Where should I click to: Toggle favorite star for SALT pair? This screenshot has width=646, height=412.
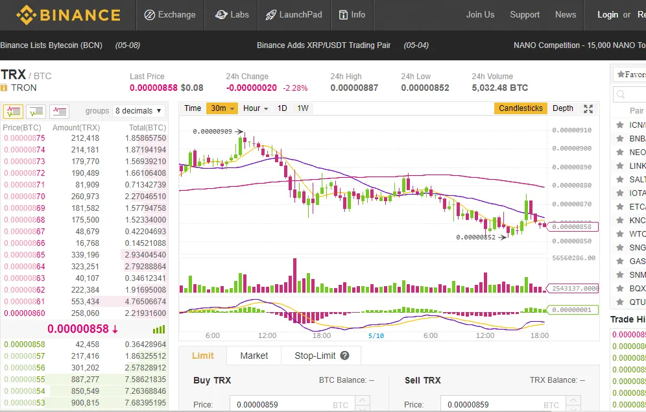click(x=619, y=179)
